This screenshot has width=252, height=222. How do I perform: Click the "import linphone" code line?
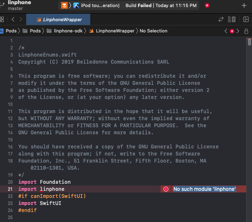tap(41, 189)
